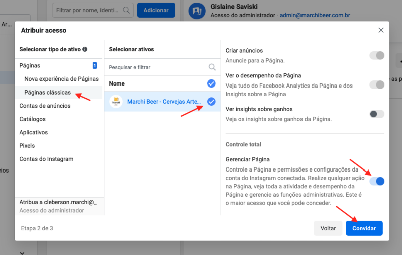
Task: Select Nova experiência de Páginas
Action: pos(61,79)
